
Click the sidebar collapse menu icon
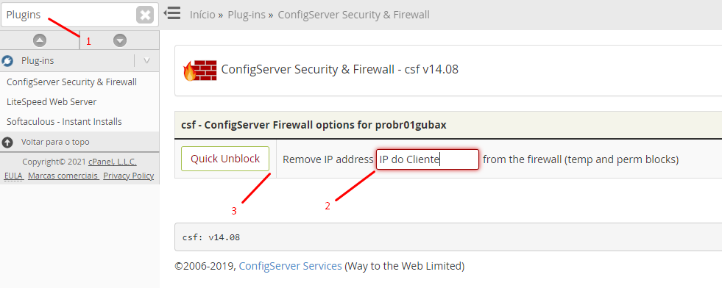pyautogui.click(x=172, y=13)
